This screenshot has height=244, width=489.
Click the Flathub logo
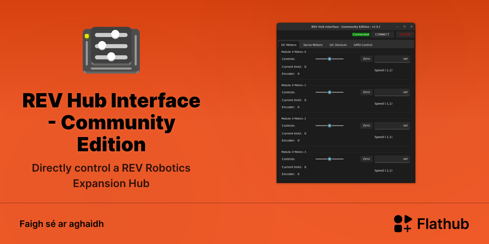(432, 224)
